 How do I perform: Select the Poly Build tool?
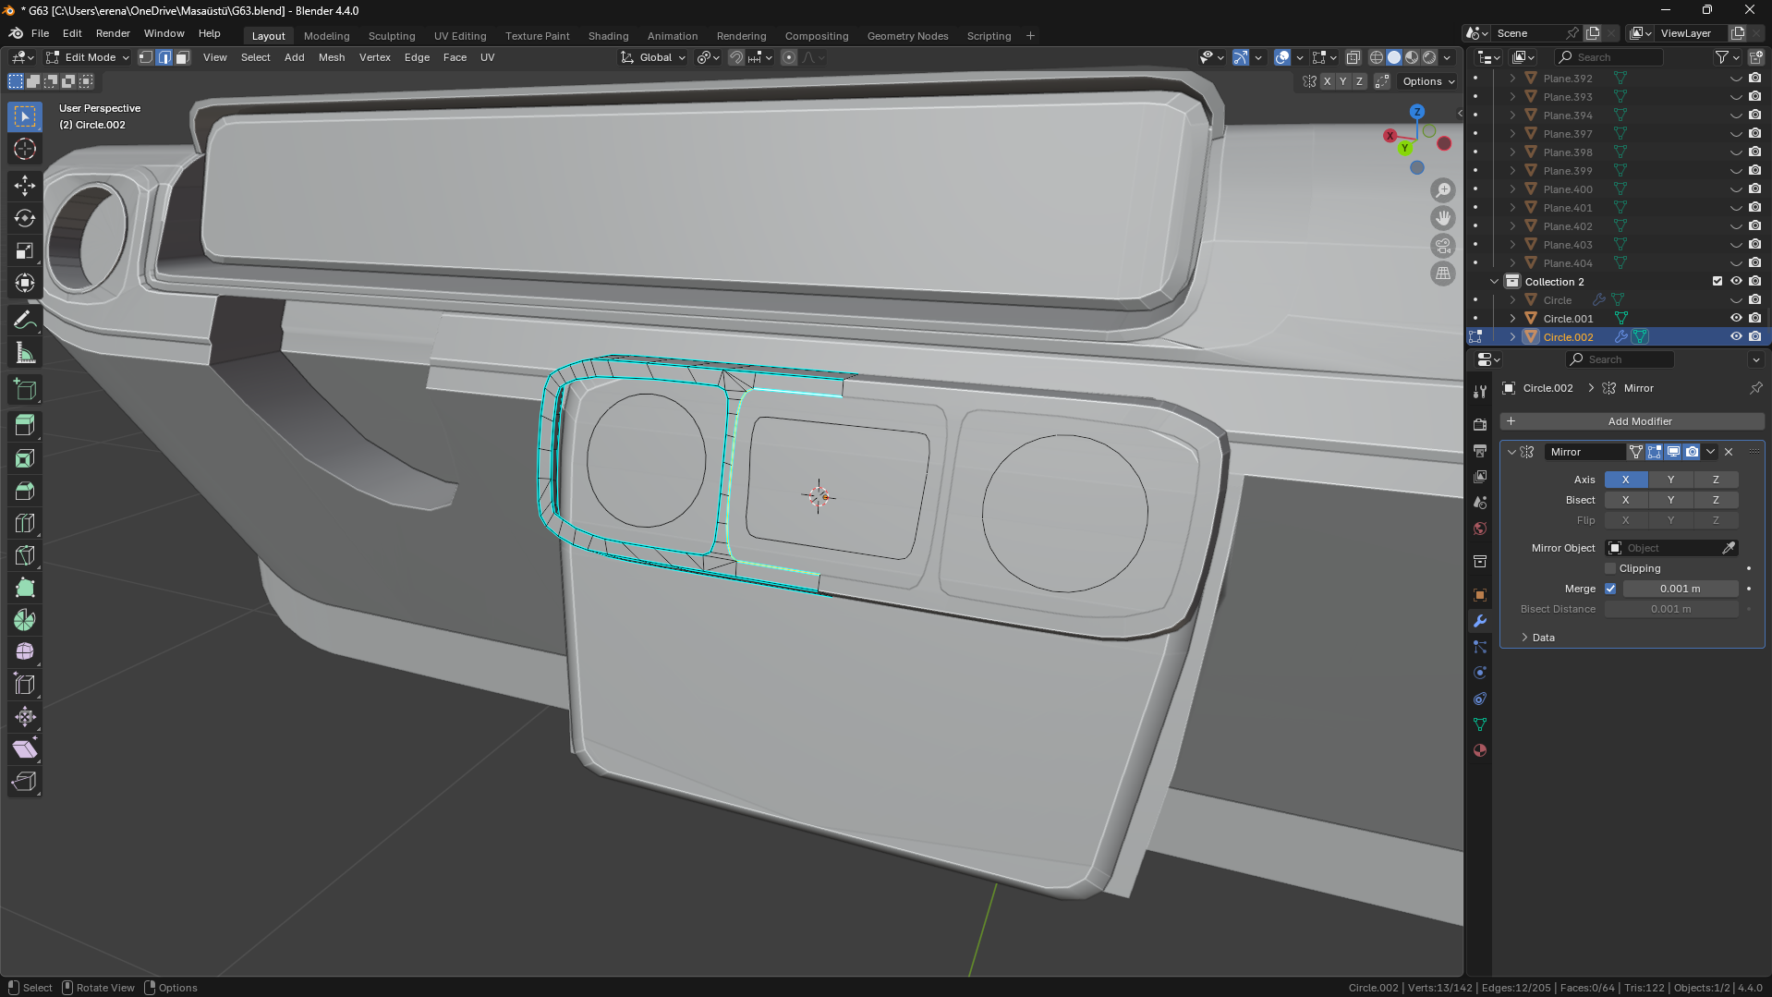click(x=25, y=588)
